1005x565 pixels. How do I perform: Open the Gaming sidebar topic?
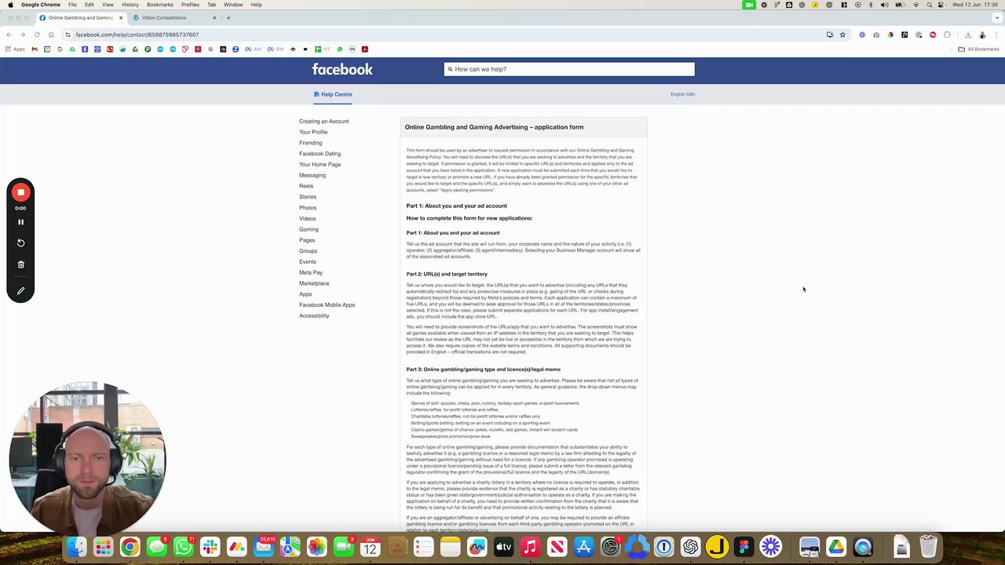point(309,229)
